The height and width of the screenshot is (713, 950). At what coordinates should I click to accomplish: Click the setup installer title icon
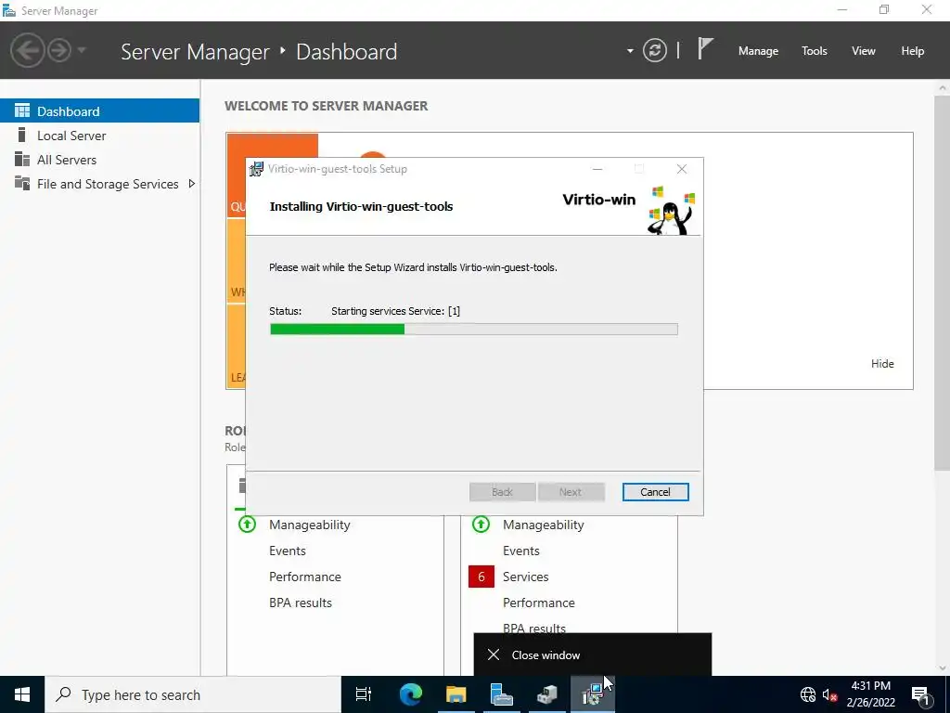(256, 169)
